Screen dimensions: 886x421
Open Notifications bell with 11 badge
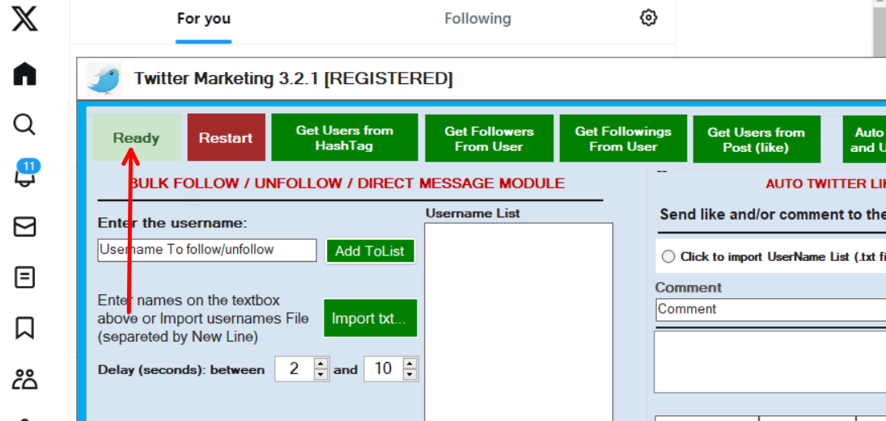pyautogui.click(x=25, y=175)
